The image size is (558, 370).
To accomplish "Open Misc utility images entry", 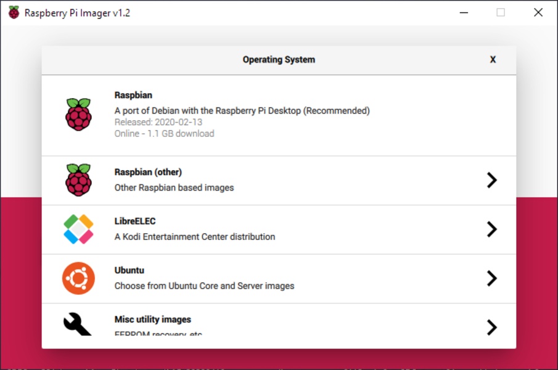I will click(x=277, y=325).
